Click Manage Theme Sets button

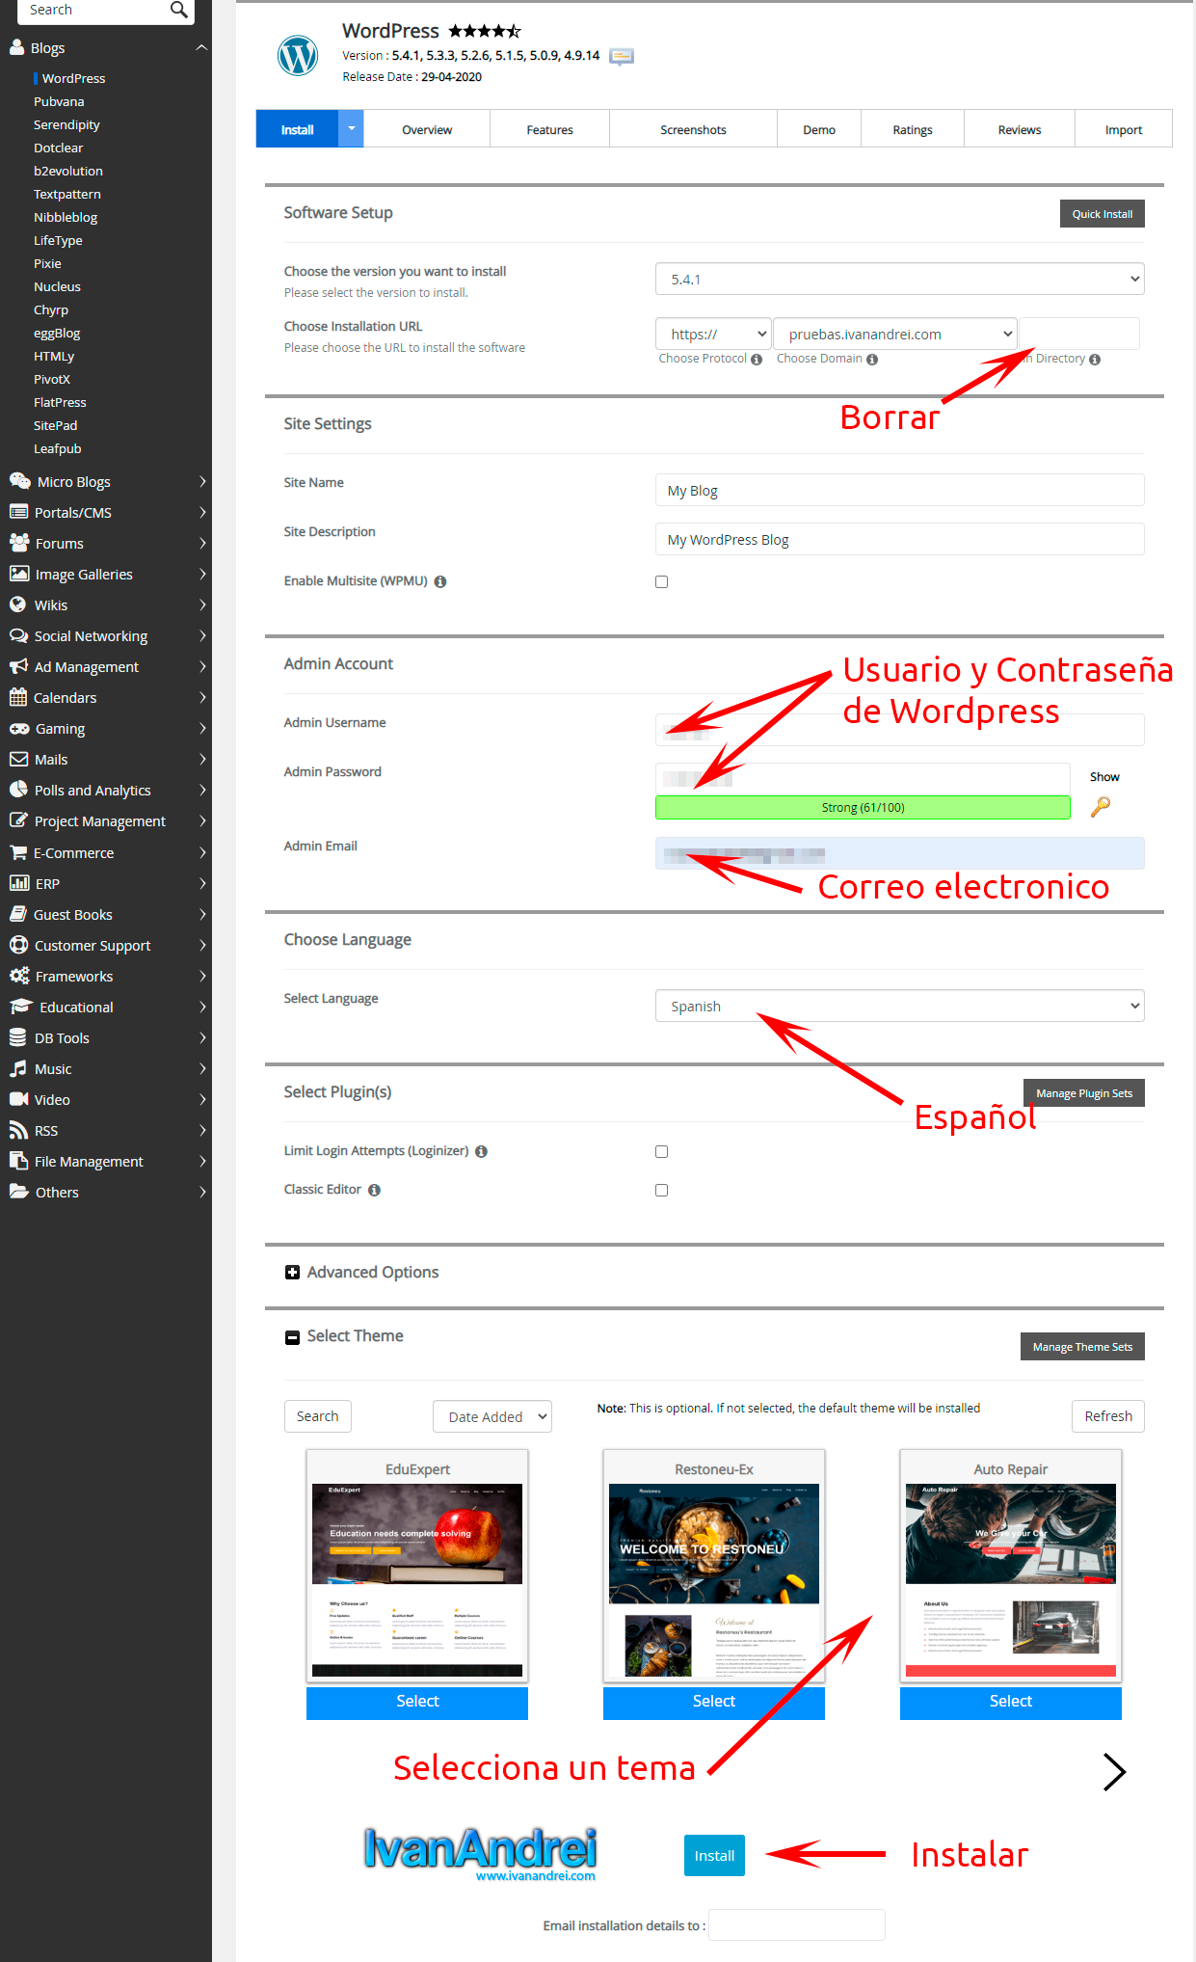[1082, 1347]
